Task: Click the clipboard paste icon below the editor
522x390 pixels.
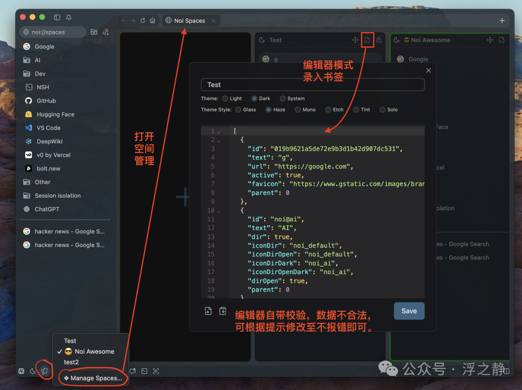Action: coord(223,311)
